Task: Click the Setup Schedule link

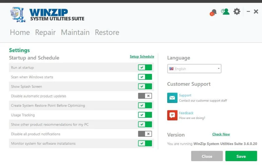Action: (142, 57)
